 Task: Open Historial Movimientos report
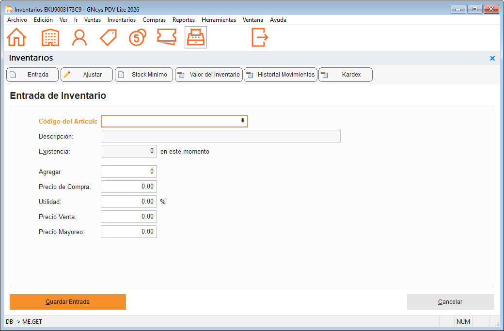pyautogui.click(x=281, y=75)
